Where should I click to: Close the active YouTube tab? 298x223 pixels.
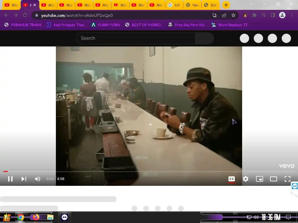click(35, 5)
